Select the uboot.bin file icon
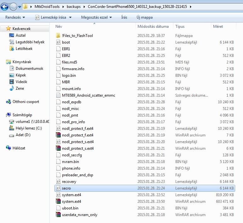This screenshot has width=243, height=223. coord(58,208)
